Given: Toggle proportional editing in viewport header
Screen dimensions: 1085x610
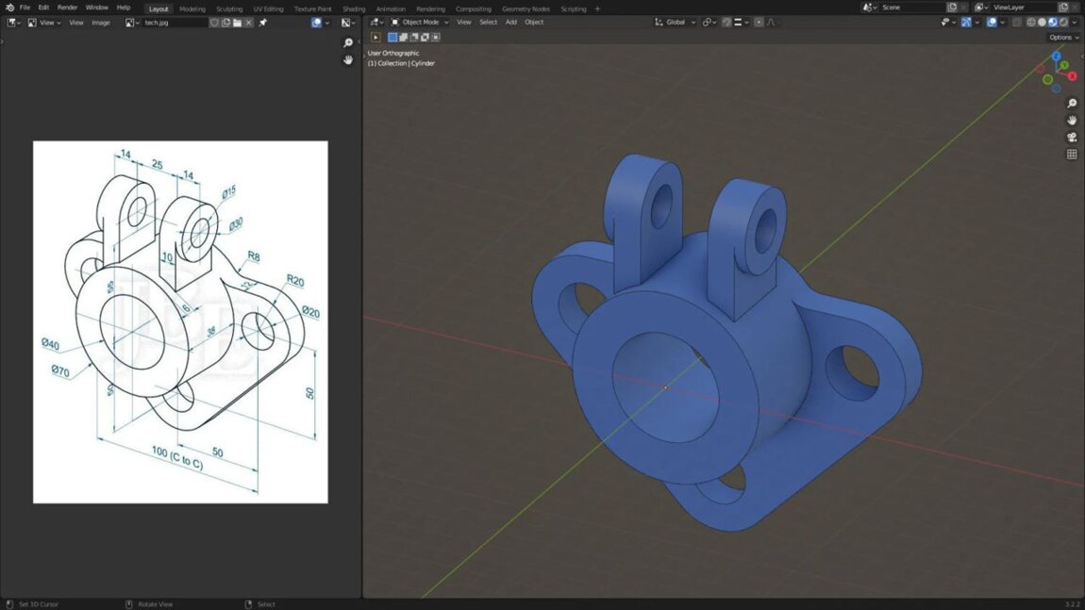Looking at the screenshot, I should point(759,23).
